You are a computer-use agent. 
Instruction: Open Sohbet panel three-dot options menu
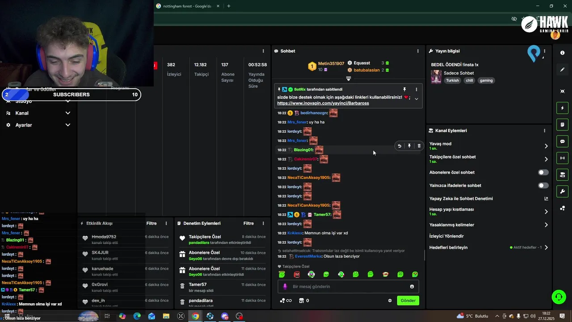pyautogui.click(x=418, y=51)
